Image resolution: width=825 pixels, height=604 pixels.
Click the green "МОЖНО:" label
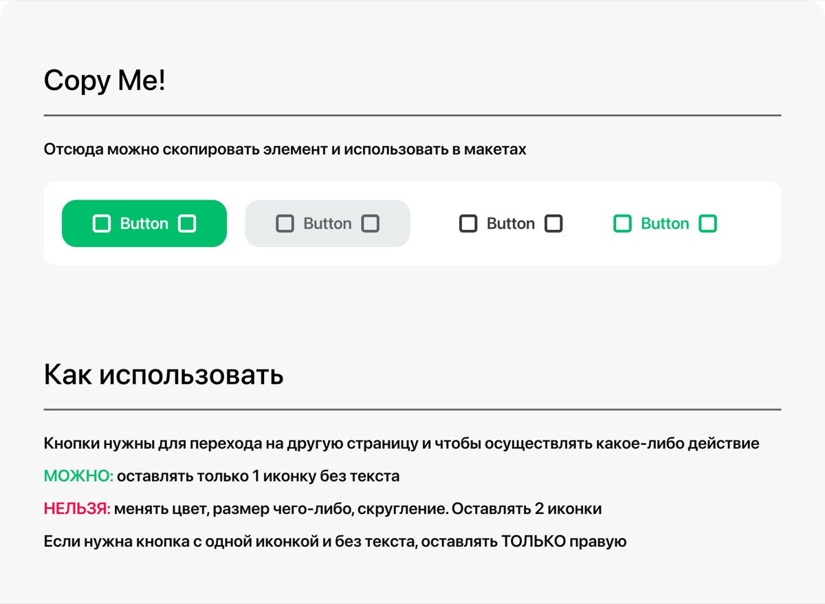78,476
